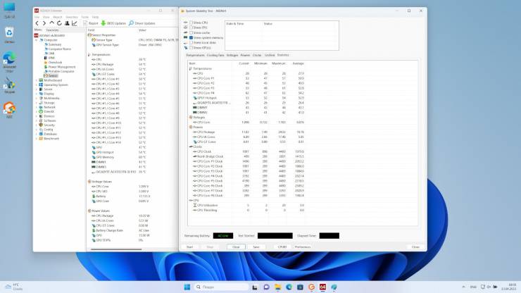Go forward in the AIDA64 toolbar
This screenshot has width=521, height=293.
(x=44, y=23)
